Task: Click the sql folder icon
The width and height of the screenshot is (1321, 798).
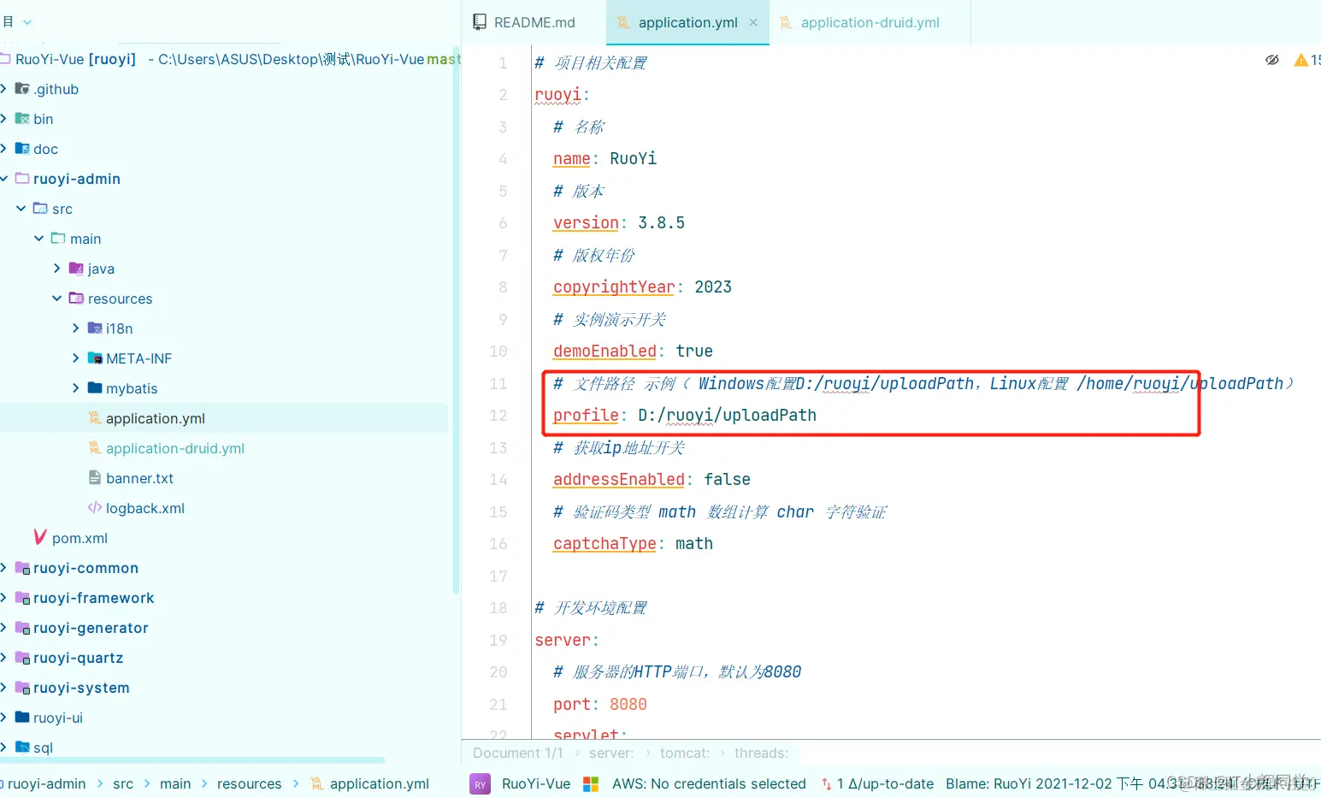Action: click(22, 748)
